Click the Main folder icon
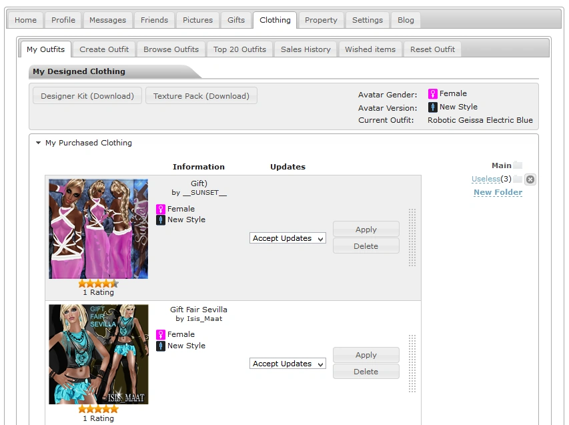Viewport: 569px width, 425px height. pos(518,165)
